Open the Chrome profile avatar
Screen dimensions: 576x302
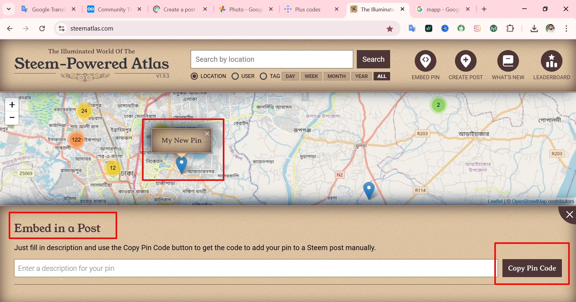coord(550,28)
